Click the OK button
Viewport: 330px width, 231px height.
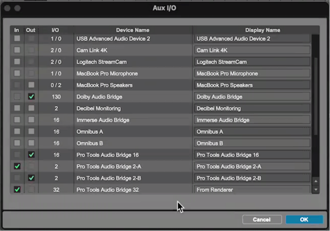click(304, 219)
